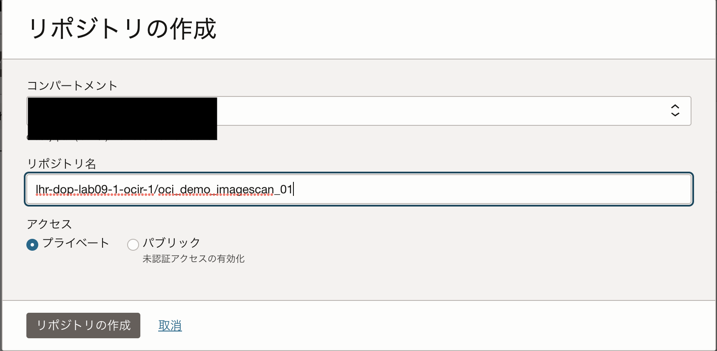Click the redacted compartment name area

(x=121, y=118)
